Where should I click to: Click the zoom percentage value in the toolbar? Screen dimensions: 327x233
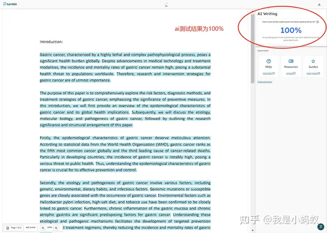[x=50, y=228]
